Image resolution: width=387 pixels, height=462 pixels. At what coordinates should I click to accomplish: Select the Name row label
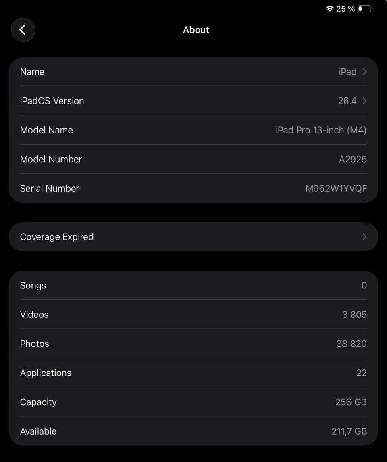[32, 72]
